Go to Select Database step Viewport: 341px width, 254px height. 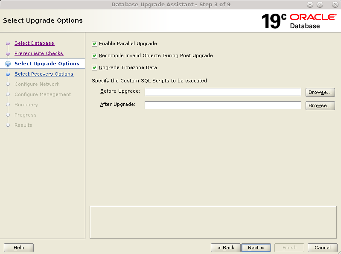(35, 43)
